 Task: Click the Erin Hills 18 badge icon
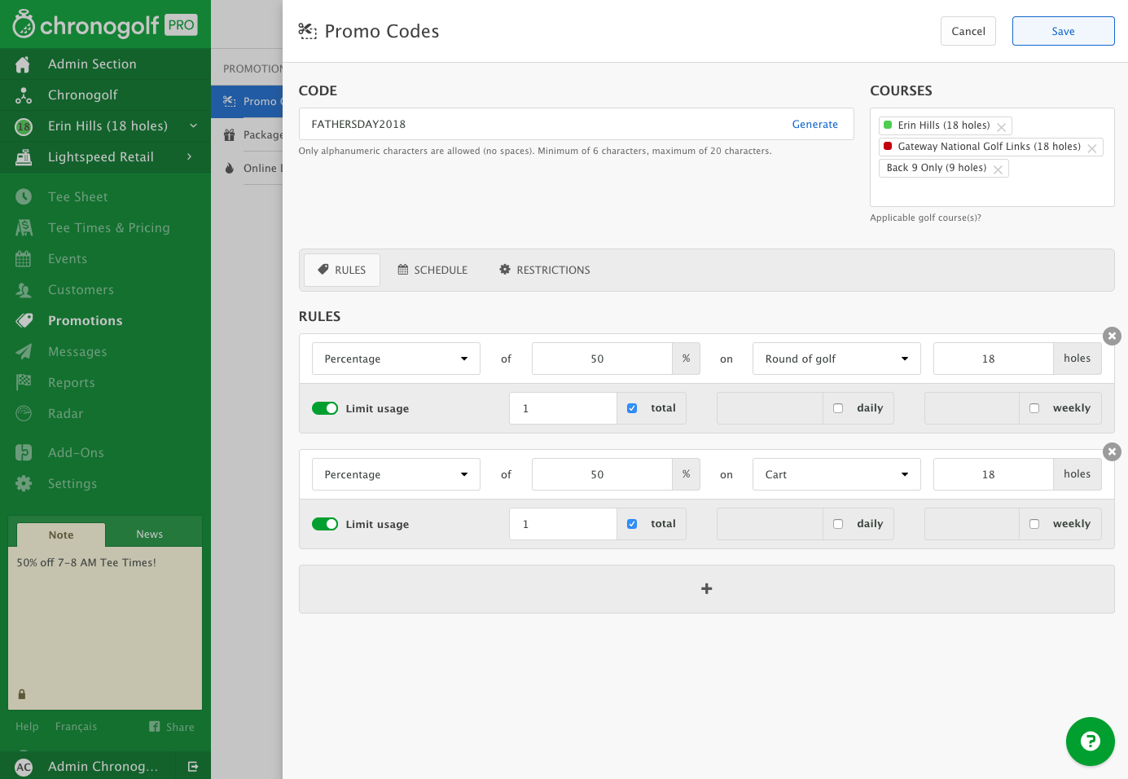[x=24, y=126]
